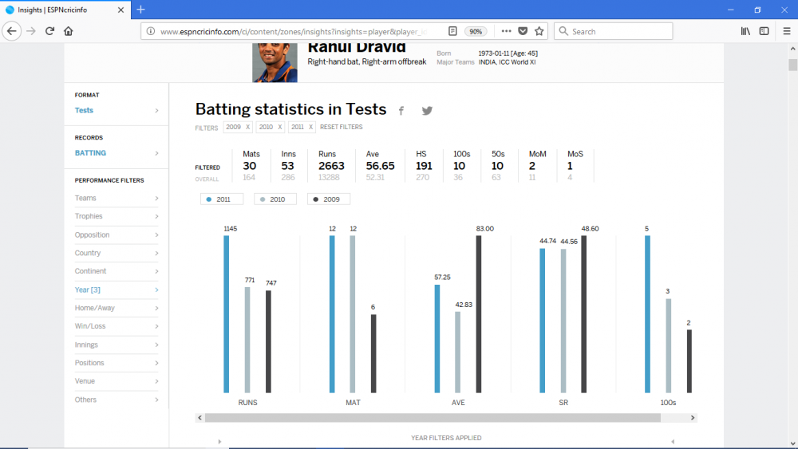
Task: Close the Insights ESPNcricinfo tab
Action: tap(120, 10)
